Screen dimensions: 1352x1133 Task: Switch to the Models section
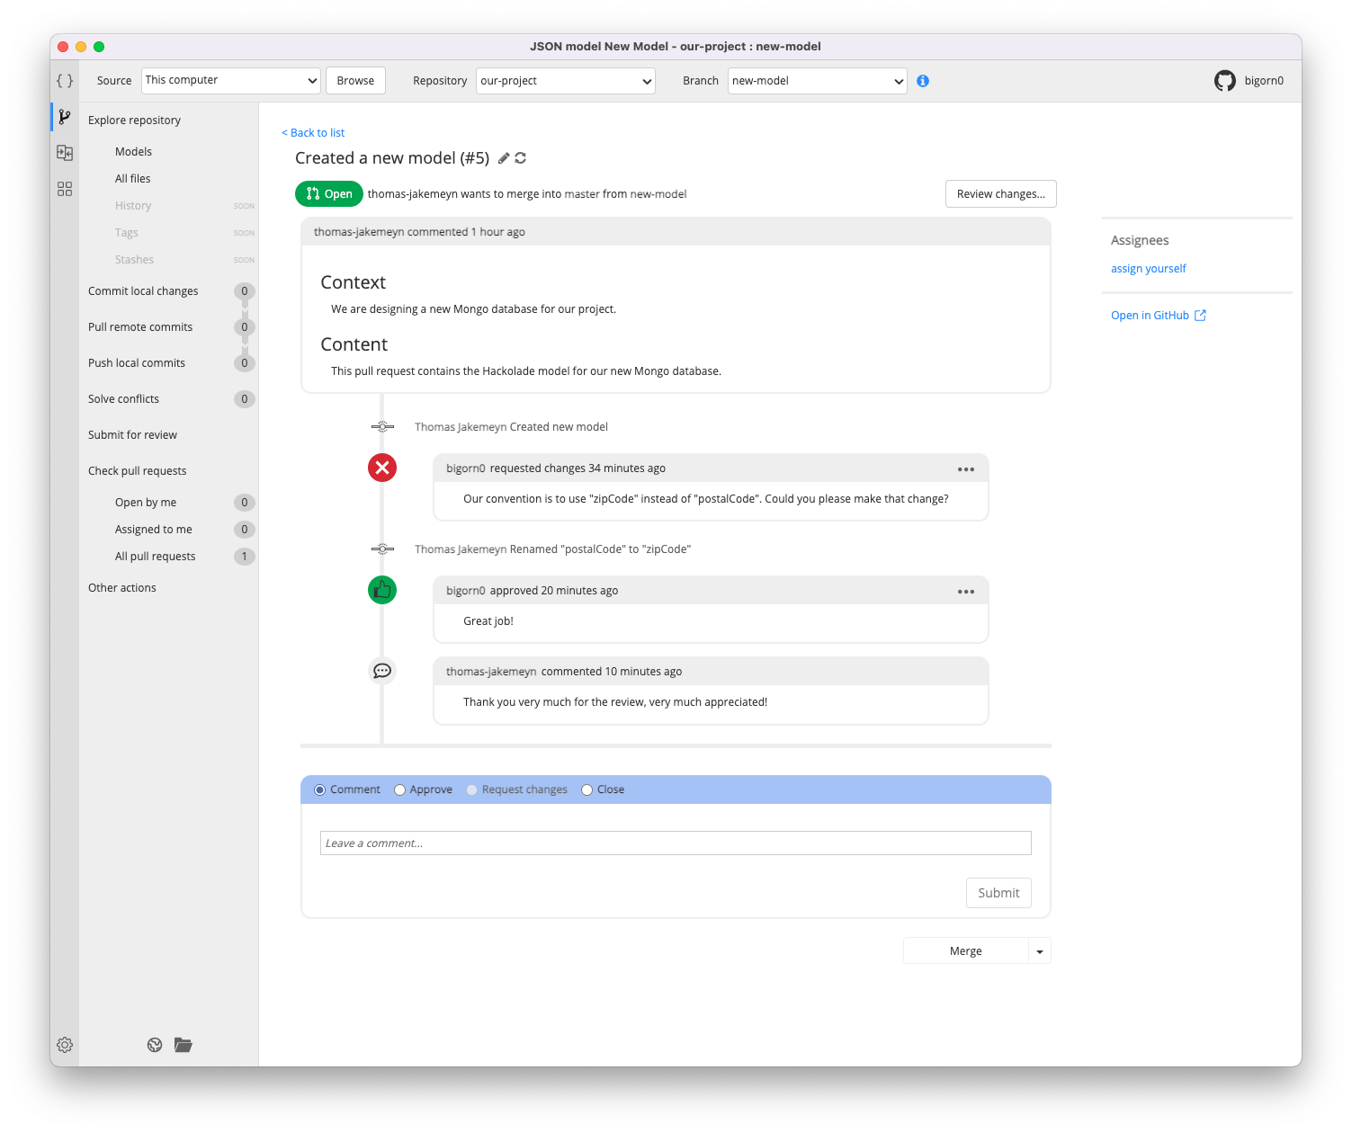[133, 151]
